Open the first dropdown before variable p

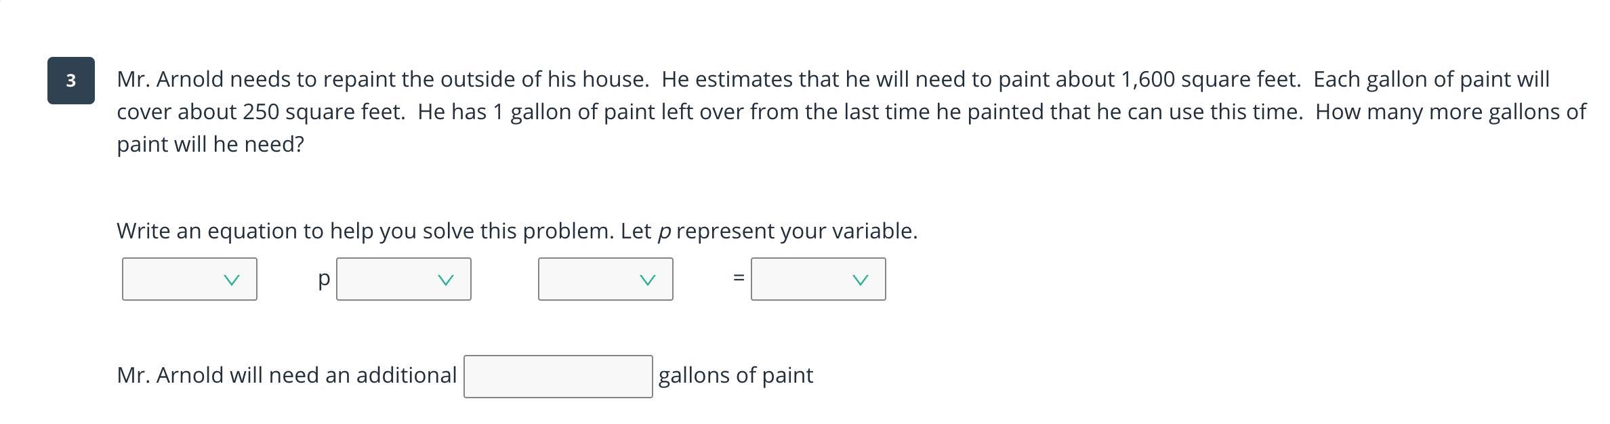pyautogui.click(x=189, y=279)
